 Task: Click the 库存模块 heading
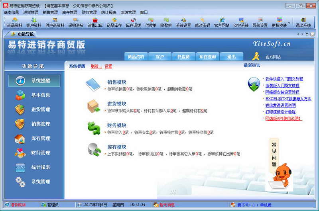(x=117, y=147)
